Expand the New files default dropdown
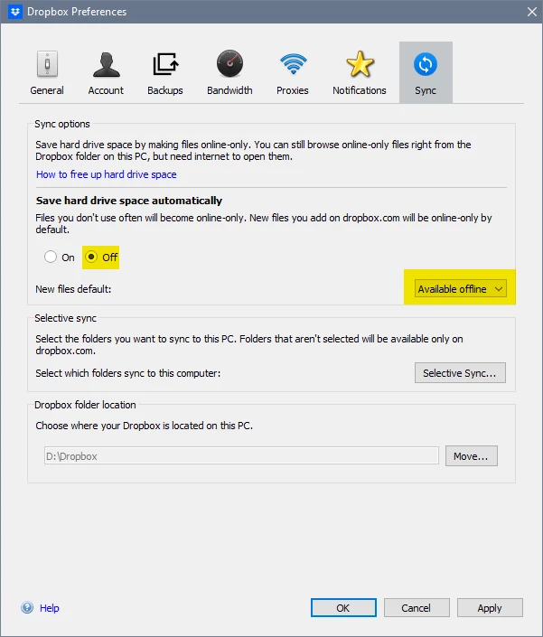 pyautogui.click(x=461, y=289)
